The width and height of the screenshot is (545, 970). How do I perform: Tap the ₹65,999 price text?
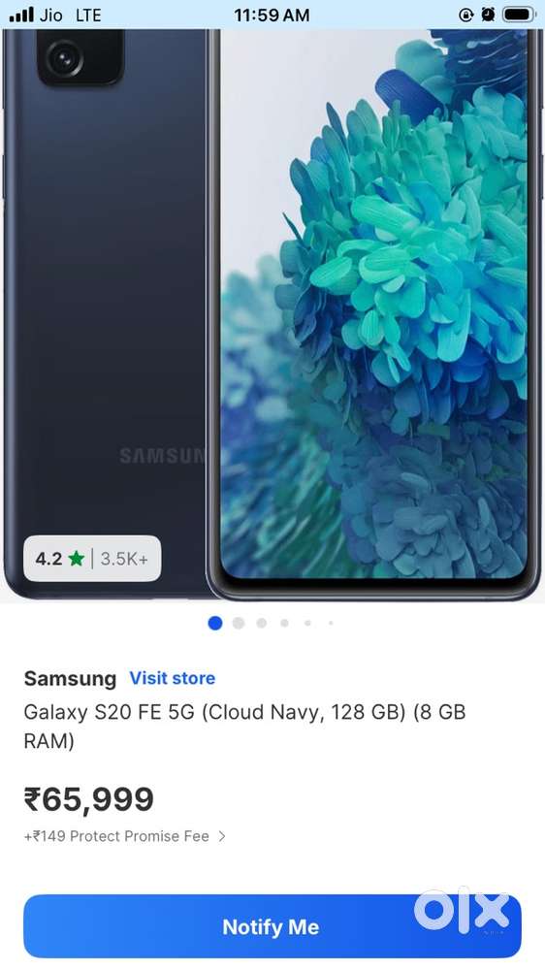88,798
